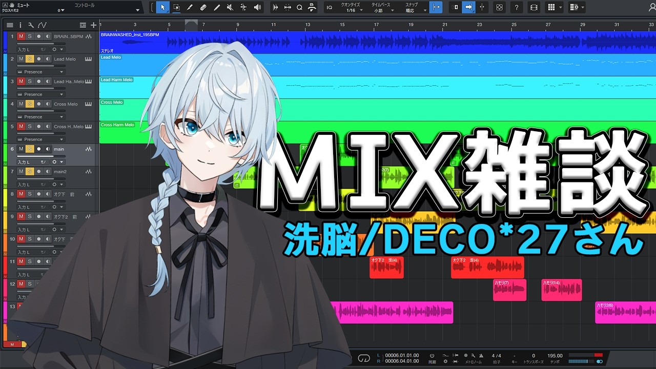656x369 pixels.
Task: Click the cursor follows edit position icon
Action: (x=482, y=7)
